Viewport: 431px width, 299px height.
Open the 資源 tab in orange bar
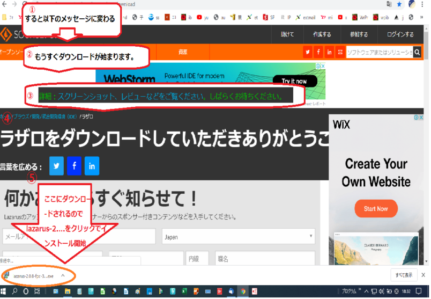point(183,52)
